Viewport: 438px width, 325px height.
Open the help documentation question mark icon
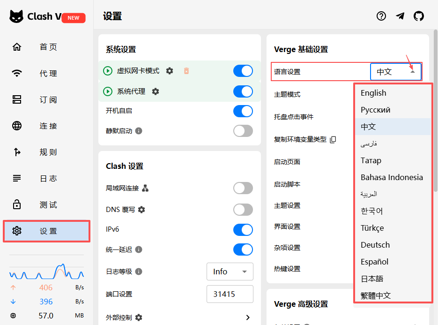click(x=381, y=16)
